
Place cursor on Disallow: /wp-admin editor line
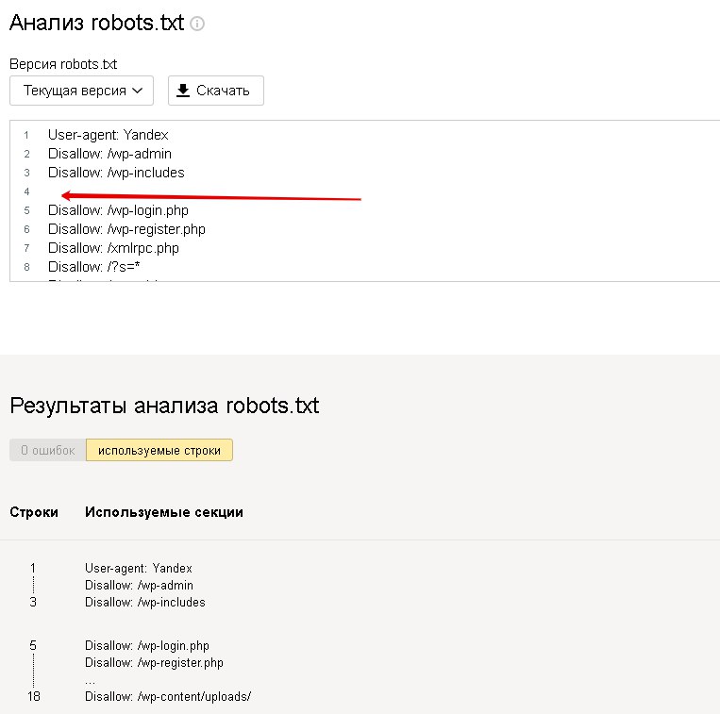coord(109,154)
